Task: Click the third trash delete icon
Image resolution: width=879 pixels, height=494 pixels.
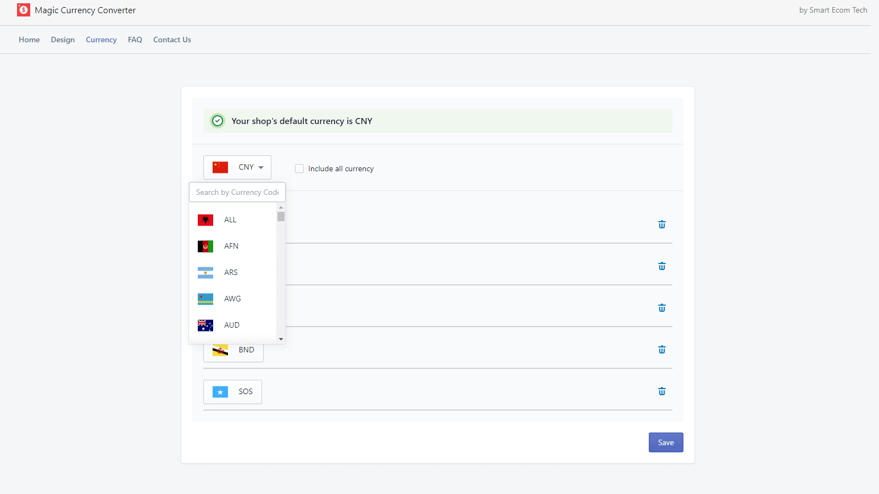Action: (662, 308)
